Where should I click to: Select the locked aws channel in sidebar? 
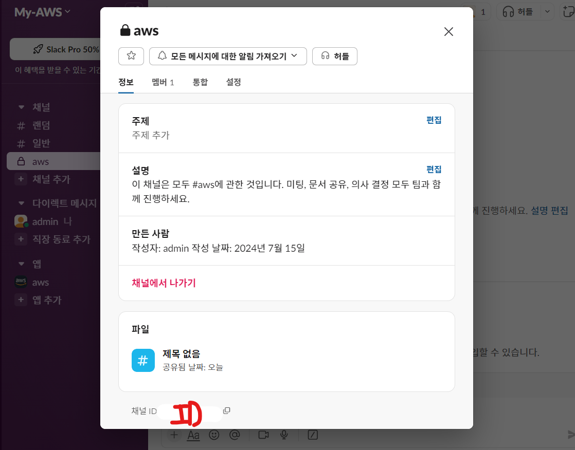point(53,161)
